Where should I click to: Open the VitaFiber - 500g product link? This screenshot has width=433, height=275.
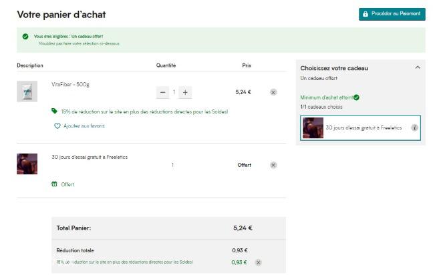coord(70,84)
